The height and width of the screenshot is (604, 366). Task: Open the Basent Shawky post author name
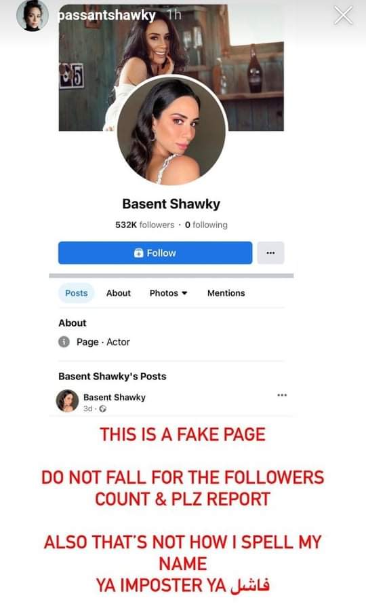(x=115, y=397)
